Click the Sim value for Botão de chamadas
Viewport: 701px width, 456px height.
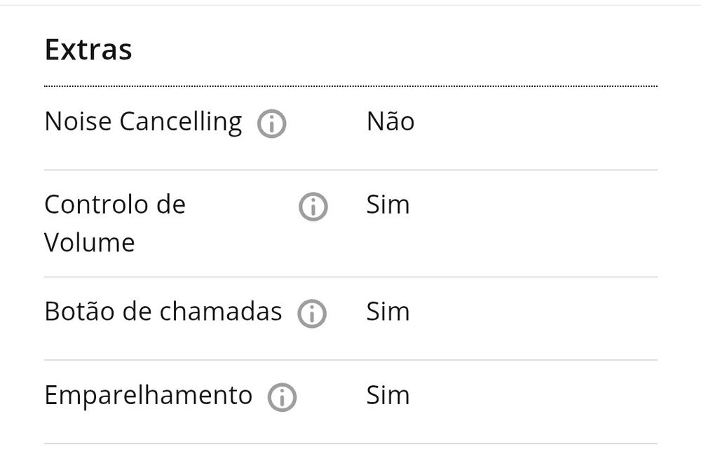click(388, 311)
